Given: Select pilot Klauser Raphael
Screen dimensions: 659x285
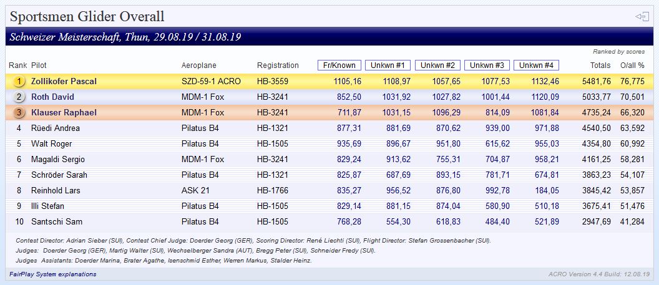Looking at the screenshot, I should coord(64,112).
